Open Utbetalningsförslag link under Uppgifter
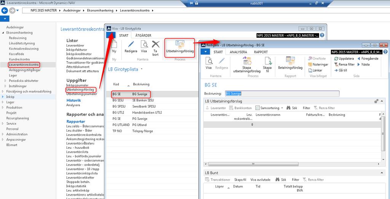The image size is (390, 199). click(x=80, y=90)
